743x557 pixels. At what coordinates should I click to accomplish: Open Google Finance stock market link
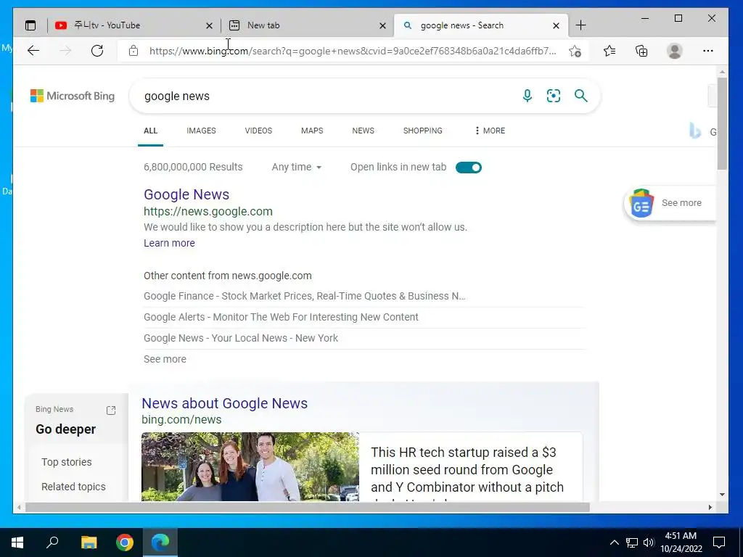click(304, 296)
